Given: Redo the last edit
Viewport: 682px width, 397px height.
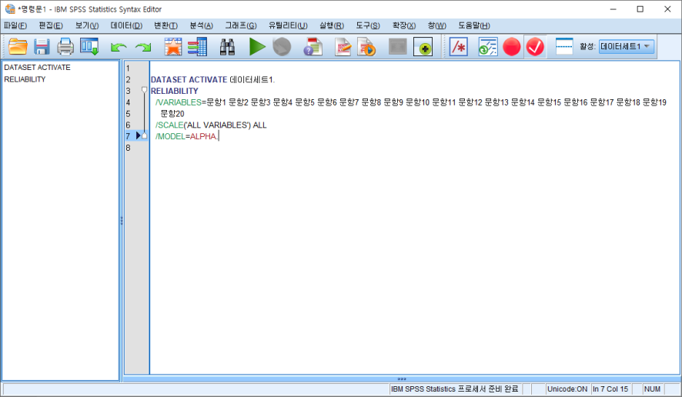Looking at the screenshot, I should (x=143, y=47).
